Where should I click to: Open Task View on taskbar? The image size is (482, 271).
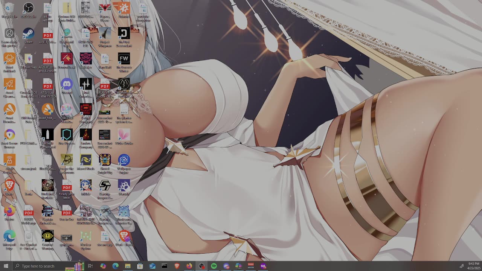coord(90,266)
